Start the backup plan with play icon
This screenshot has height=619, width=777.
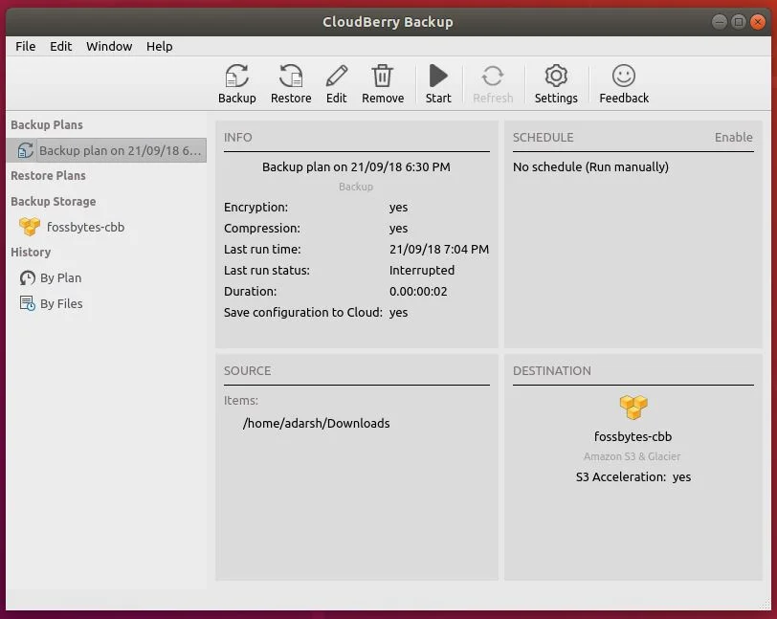click(438, 77)
